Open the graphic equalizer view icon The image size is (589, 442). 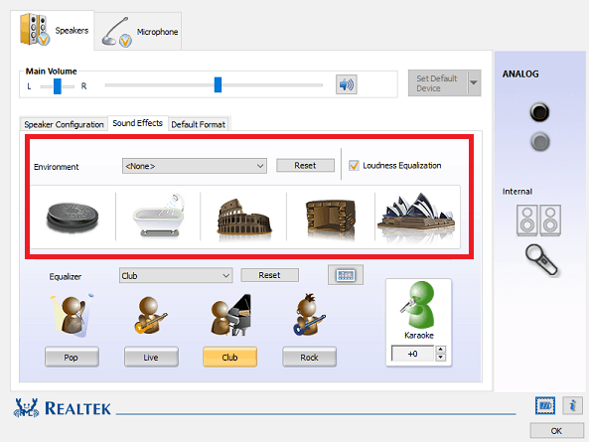click(346, 275)
